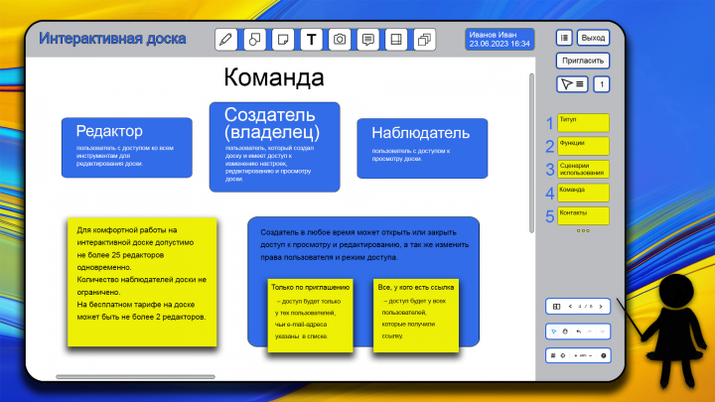Open the list menu icon beside Выход
This screenshot has width=715, height=402.
click(564, 38)
